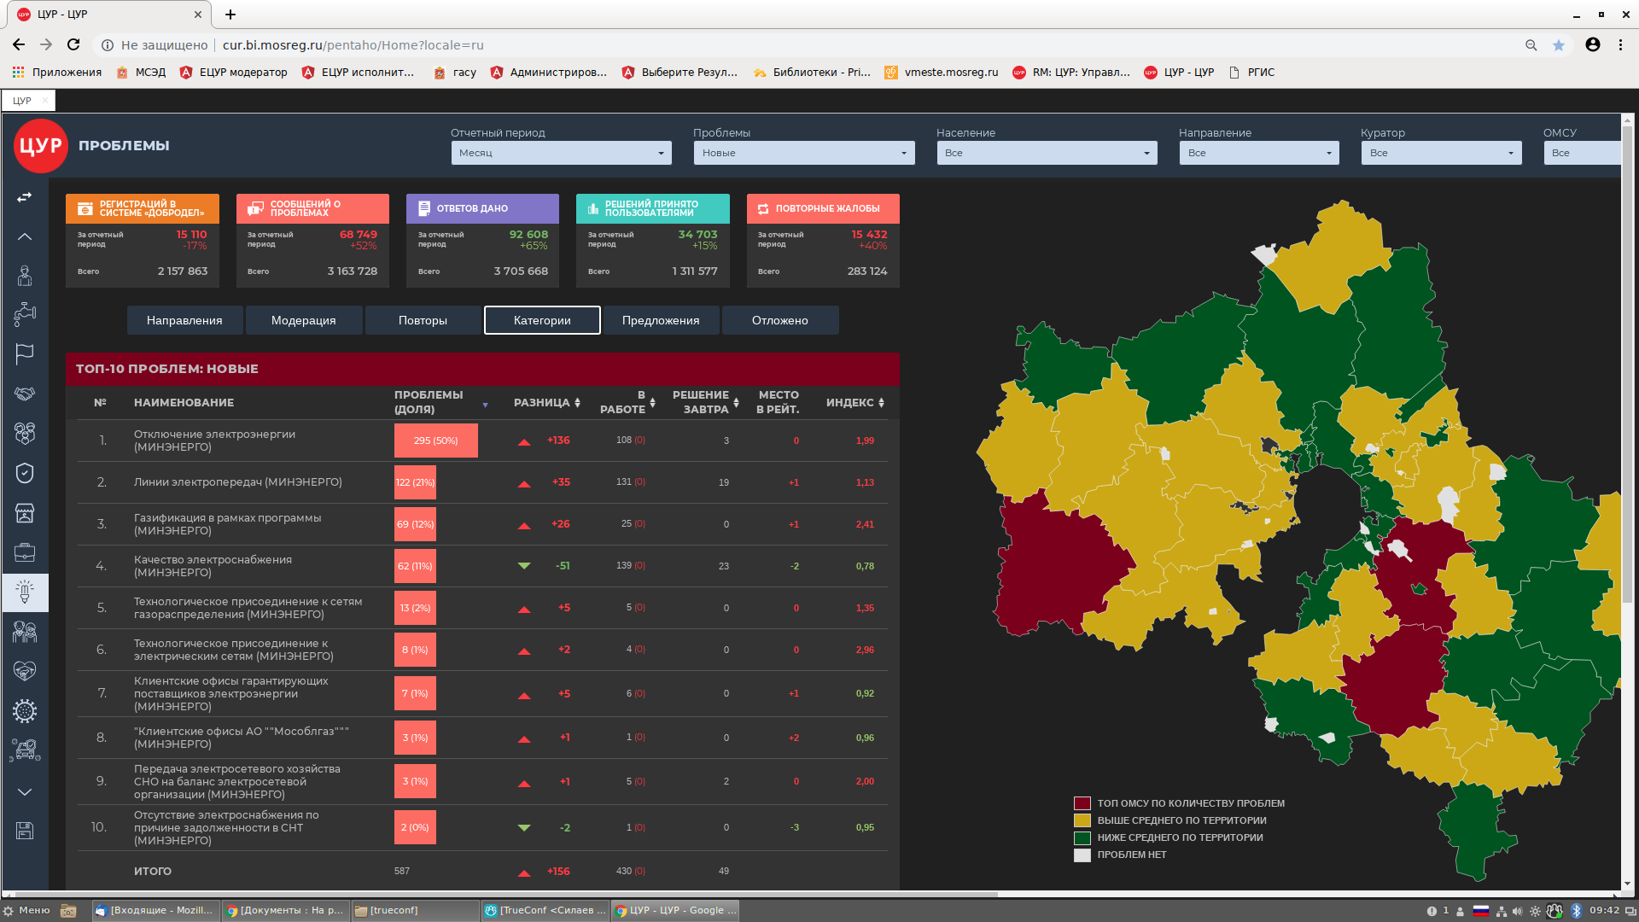Screen dimensions: 1639x922
Task: Open the Сообщений о проблемах card
Action: 312,241
